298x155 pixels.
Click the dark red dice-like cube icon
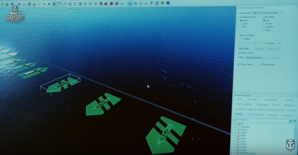112,4
